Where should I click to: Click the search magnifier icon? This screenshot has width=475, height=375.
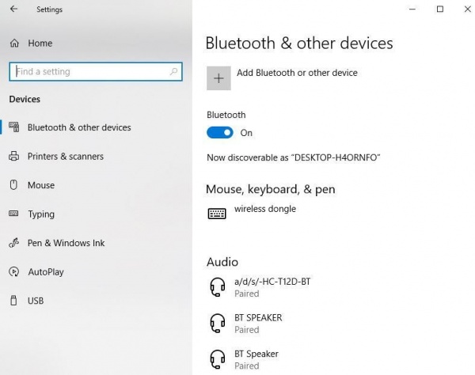click(174, 71)
